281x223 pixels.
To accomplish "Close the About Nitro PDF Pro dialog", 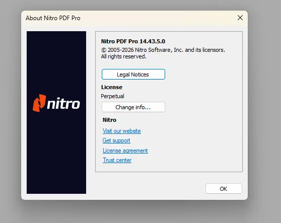I will (240, 18).
